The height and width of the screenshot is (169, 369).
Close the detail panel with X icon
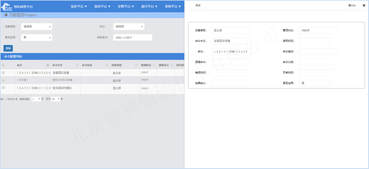pos(364,6)
